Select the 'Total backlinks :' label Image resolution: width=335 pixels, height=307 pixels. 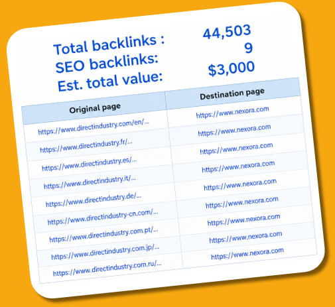point(109,44)
